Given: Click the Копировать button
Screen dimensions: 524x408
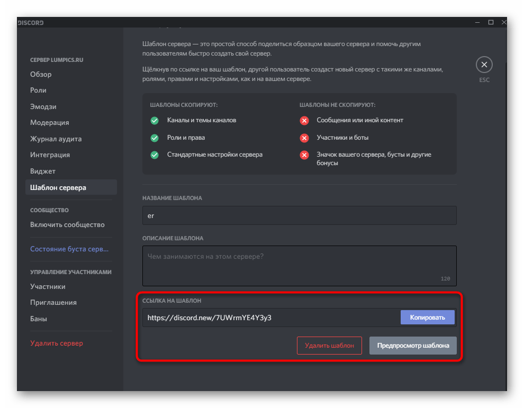Looking at the screenshot, I should pos(428,317).
